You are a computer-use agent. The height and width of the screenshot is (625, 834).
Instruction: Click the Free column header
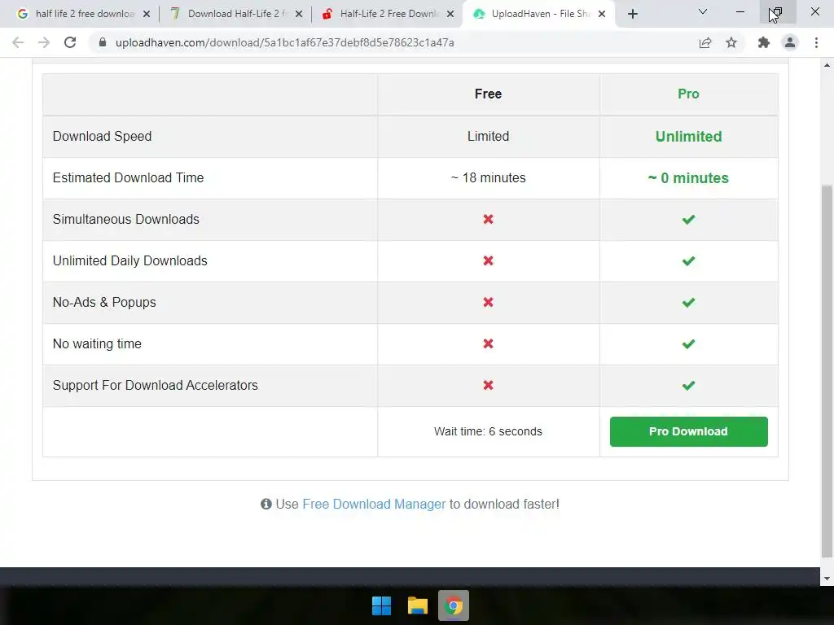pyautogui.click(x=489, y=94)
